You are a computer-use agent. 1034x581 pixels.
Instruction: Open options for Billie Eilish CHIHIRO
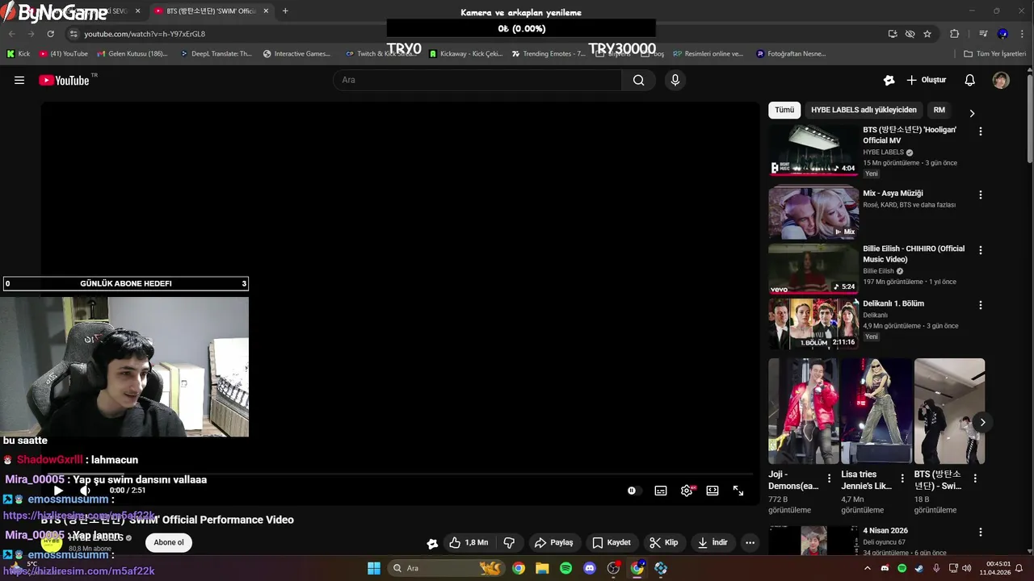tap(981, 250)
